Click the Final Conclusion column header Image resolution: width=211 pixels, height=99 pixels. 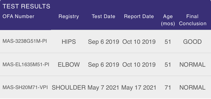(x=193, y=20)
